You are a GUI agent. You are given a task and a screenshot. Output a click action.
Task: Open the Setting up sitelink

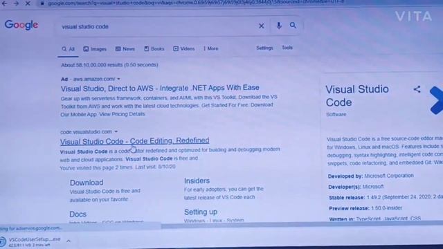point(201,212)
